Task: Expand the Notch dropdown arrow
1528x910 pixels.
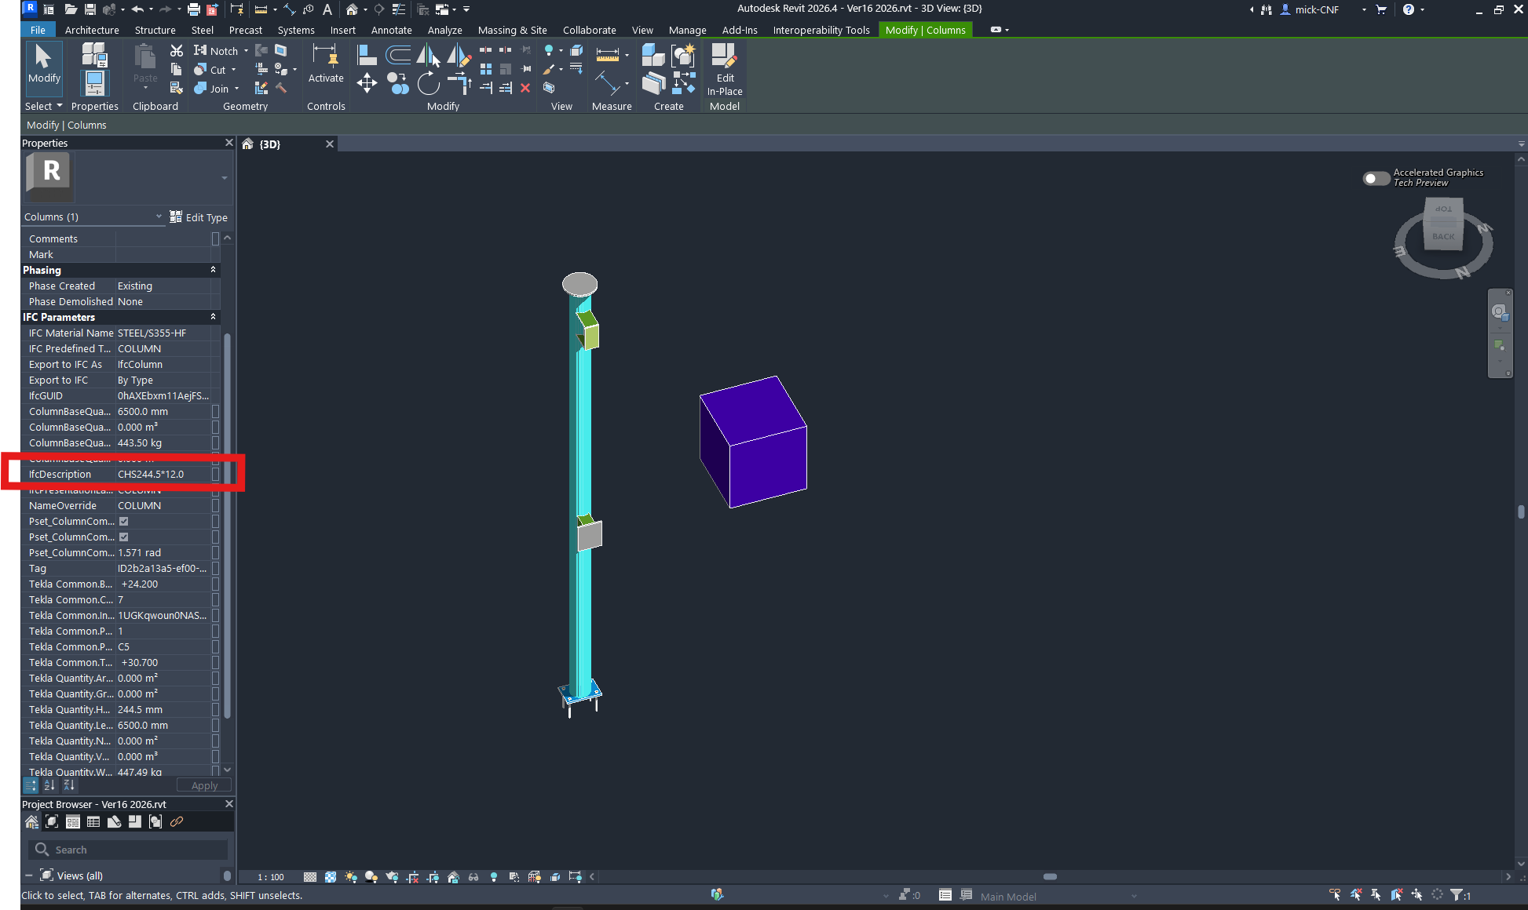Action: click(x=246, y=51)
